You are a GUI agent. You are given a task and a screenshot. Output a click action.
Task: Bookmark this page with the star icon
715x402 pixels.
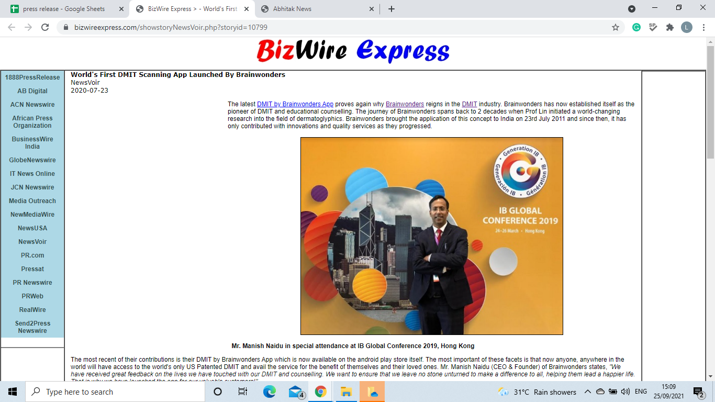[616, 27]
